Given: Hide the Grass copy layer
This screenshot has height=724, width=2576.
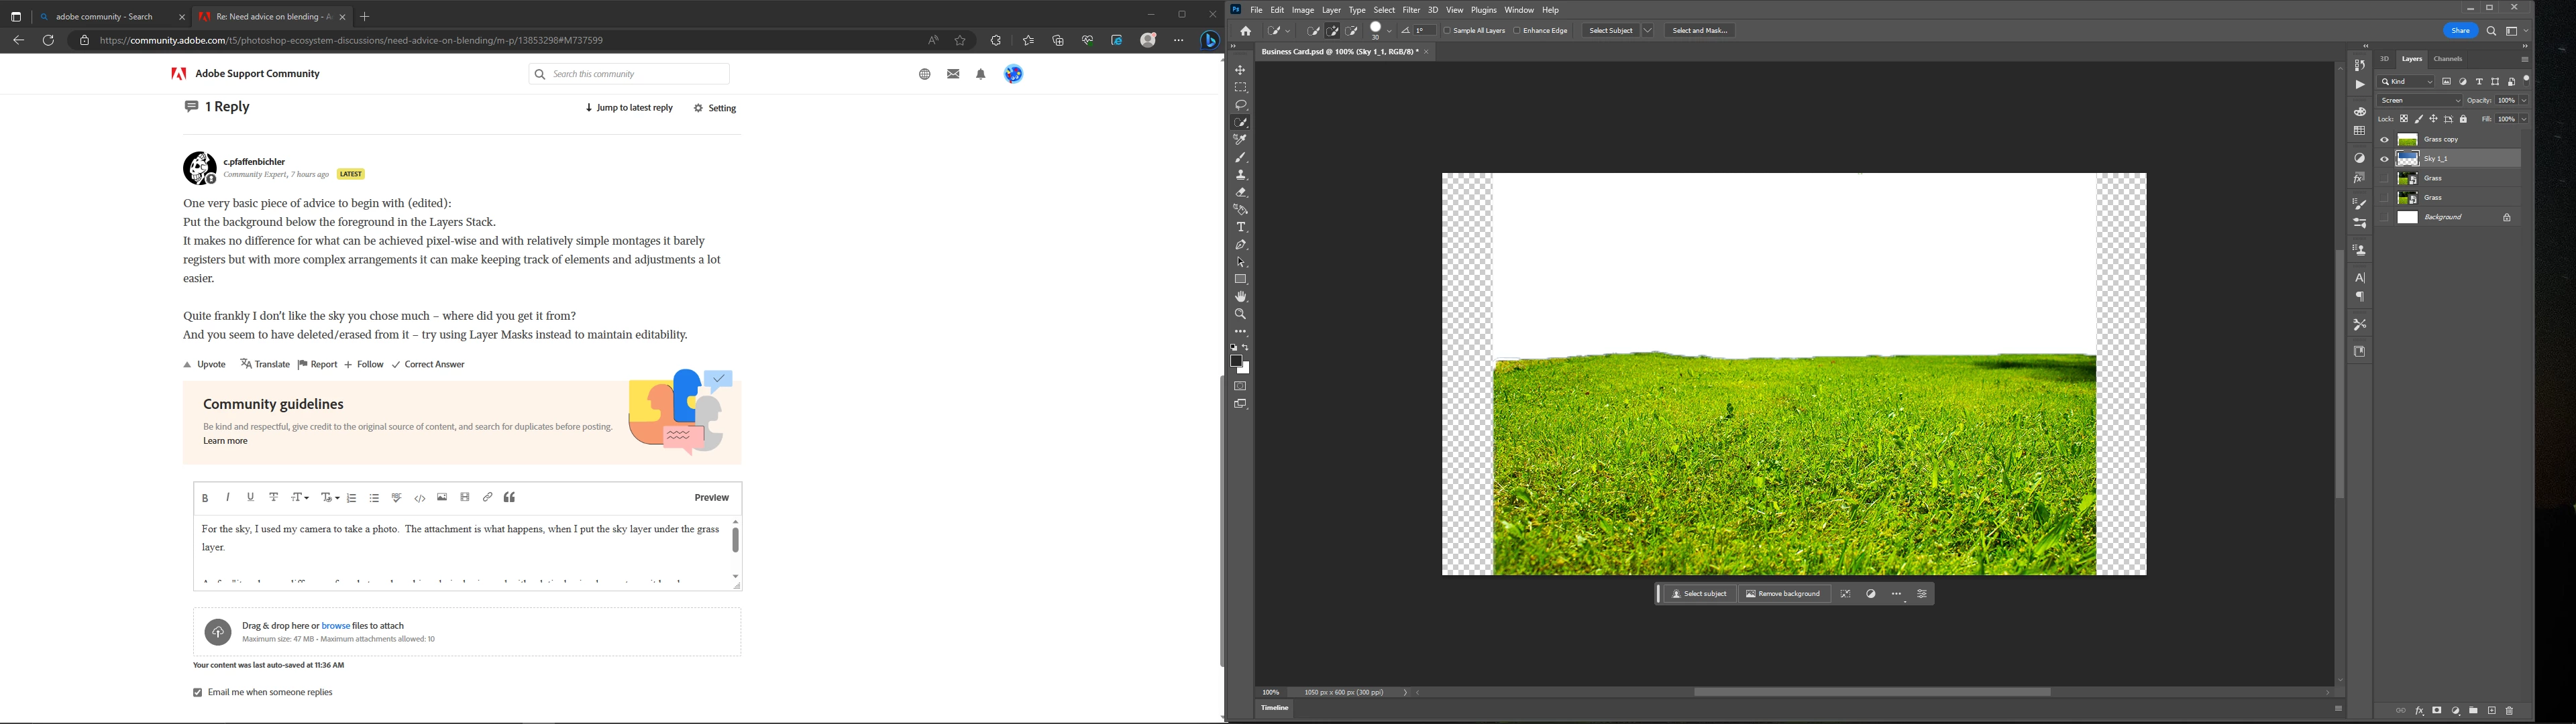Looking at the screenshot, I should (2384, 140).
